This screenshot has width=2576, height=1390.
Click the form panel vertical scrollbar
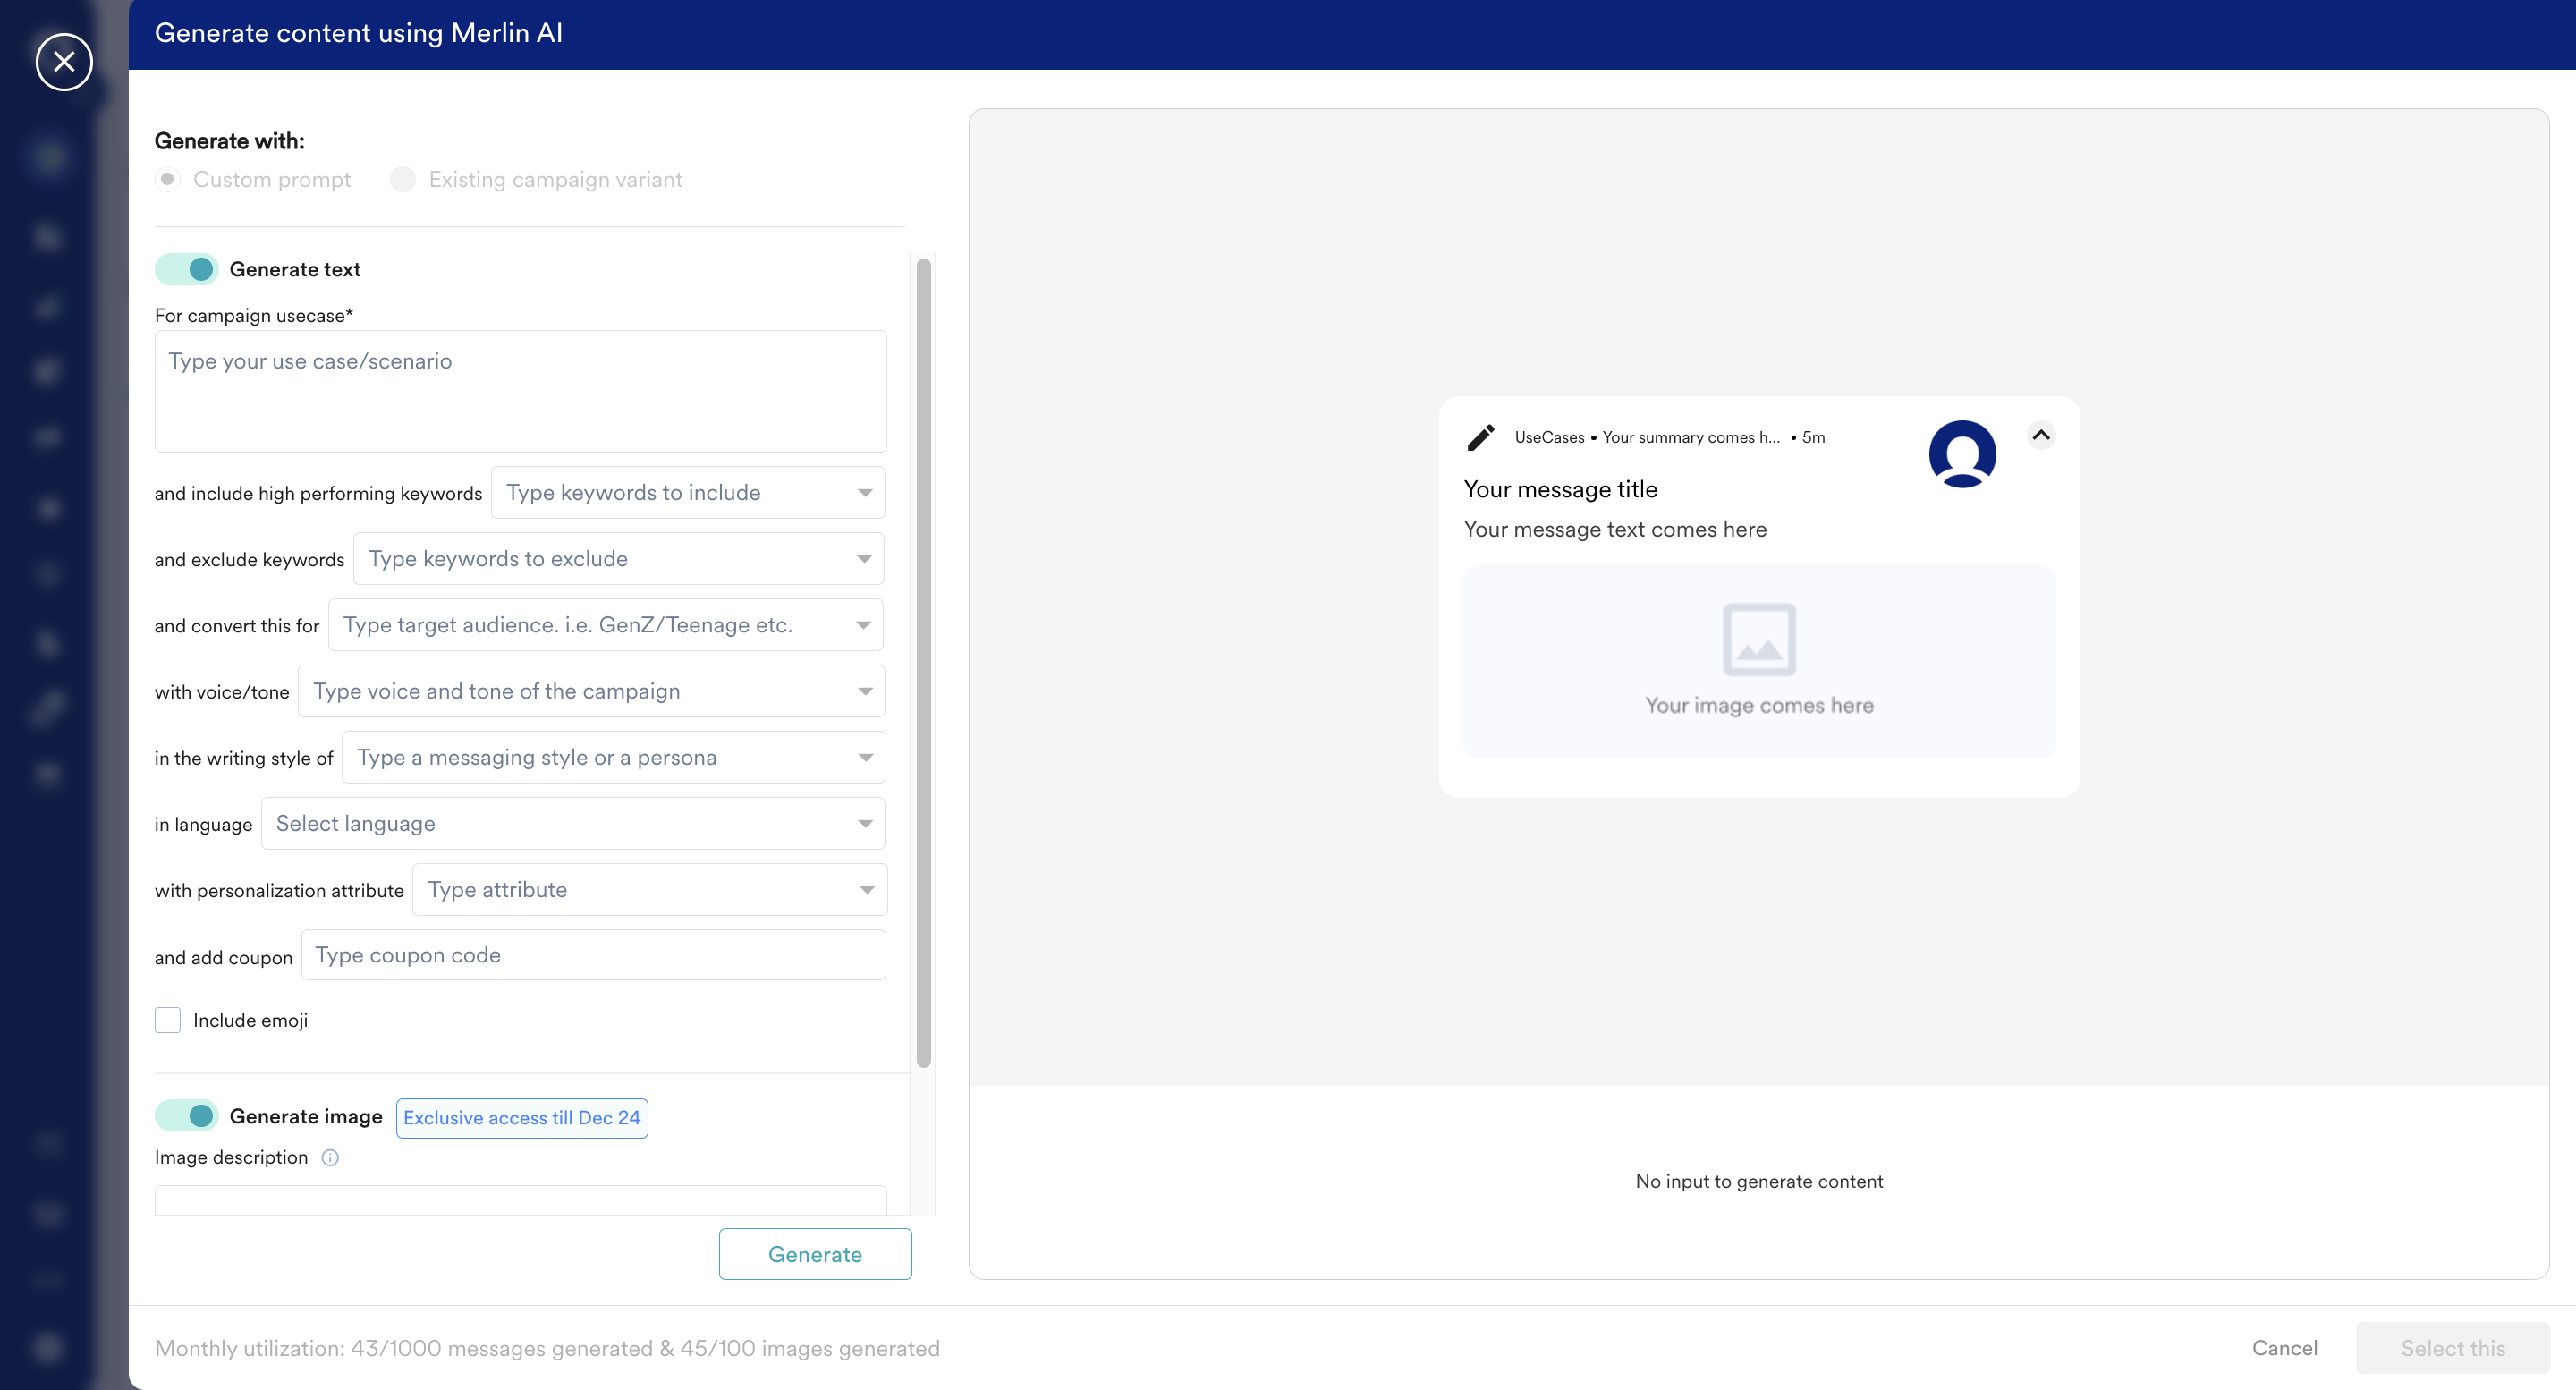[x=923, y=662]
